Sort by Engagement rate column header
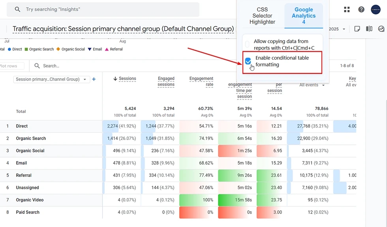The image size is (387, 227). [201, 81]
